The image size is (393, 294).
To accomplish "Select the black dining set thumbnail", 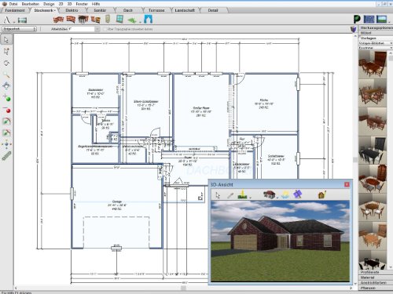I will click(x=373, y=151).
